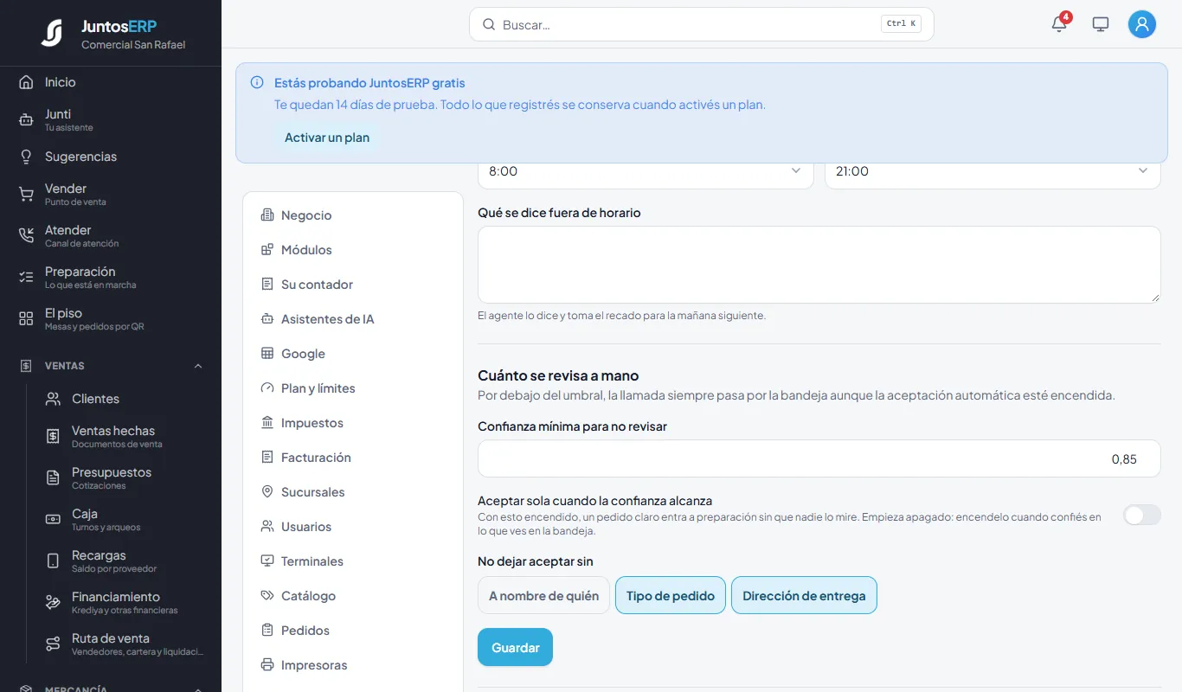Collapse the MERCANCÍA section
The height and width of the screenshot is (692, 1182).
[198, 689]
